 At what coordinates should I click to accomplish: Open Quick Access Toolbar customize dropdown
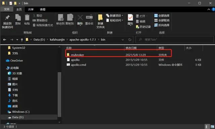[x=19, y=3]
